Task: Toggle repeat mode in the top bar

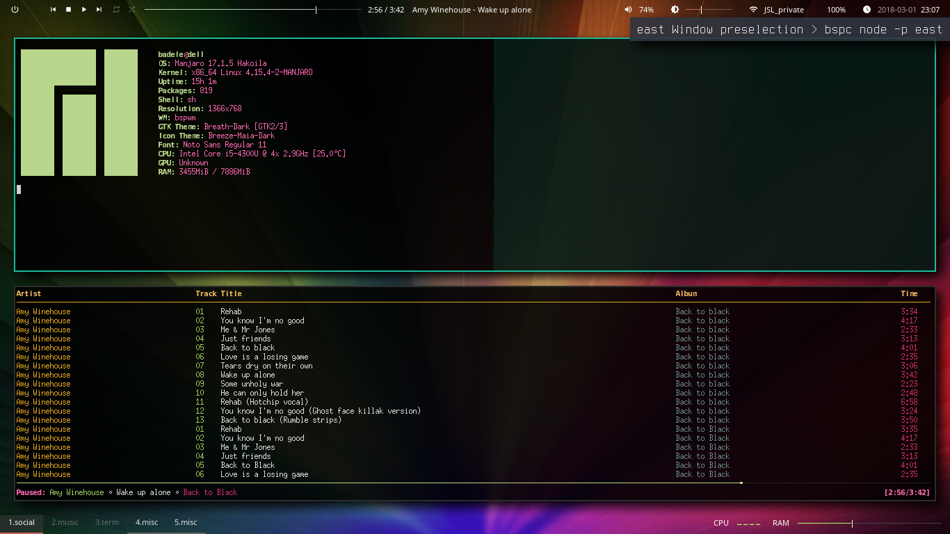Action: (x=116, y=10)
